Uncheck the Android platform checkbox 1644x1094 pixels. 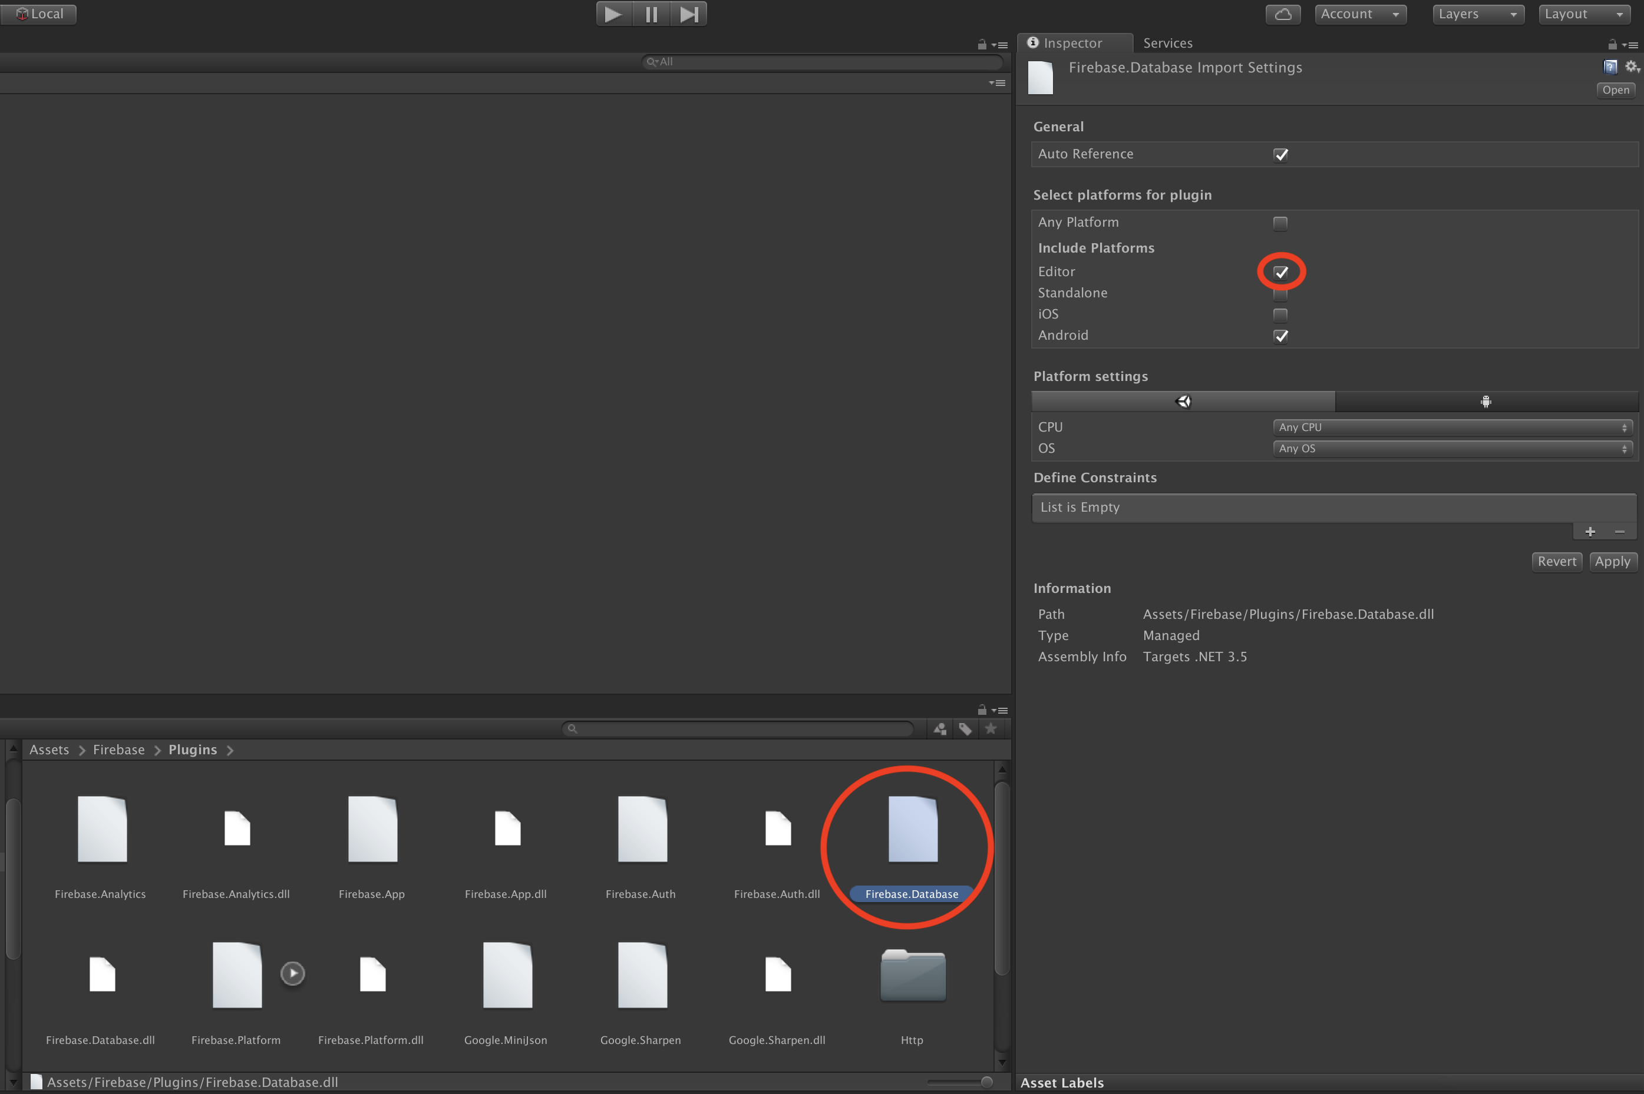point(1280,336)
